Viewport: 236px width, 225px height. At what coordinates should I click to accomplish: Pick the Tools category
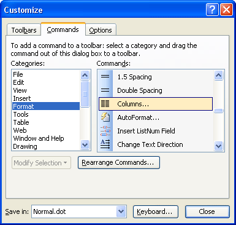[x=46, y=114]
